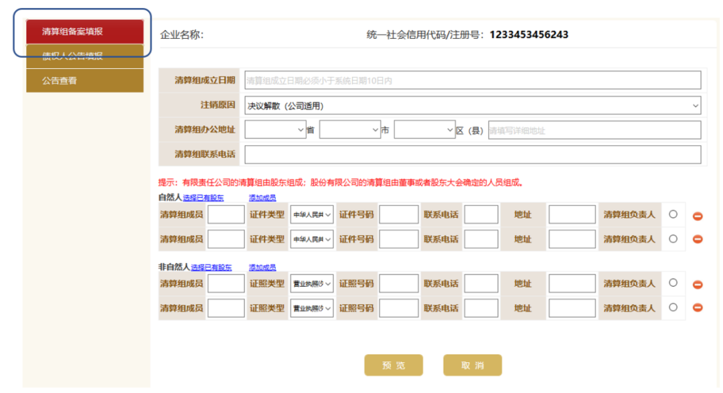723x393 pixels.
Task: Expand the 省 province dropdown
Action: click(x=275, y=130)
